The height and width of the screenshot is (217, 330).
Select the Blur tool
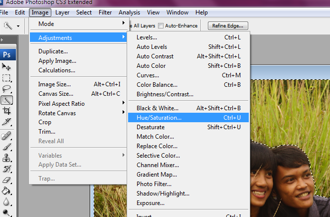tap(6, 202)
